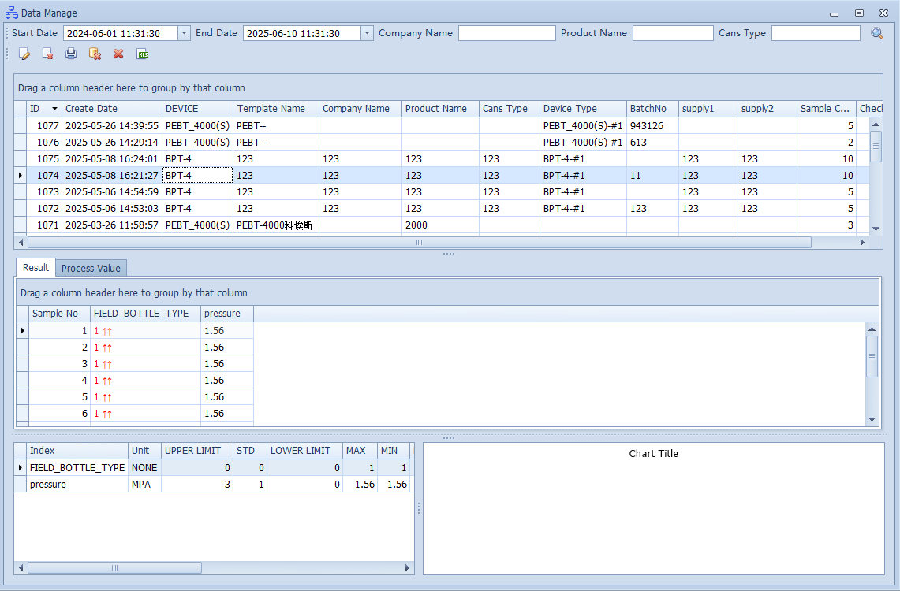This screenshot has height=591, width=900.
Task: Click the MAX column header
Action: (x=360, y=451)
